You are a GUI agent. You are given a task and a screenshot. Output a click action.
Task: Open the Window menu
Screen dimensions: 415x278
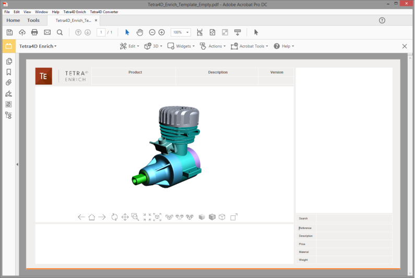pos(41,12)
